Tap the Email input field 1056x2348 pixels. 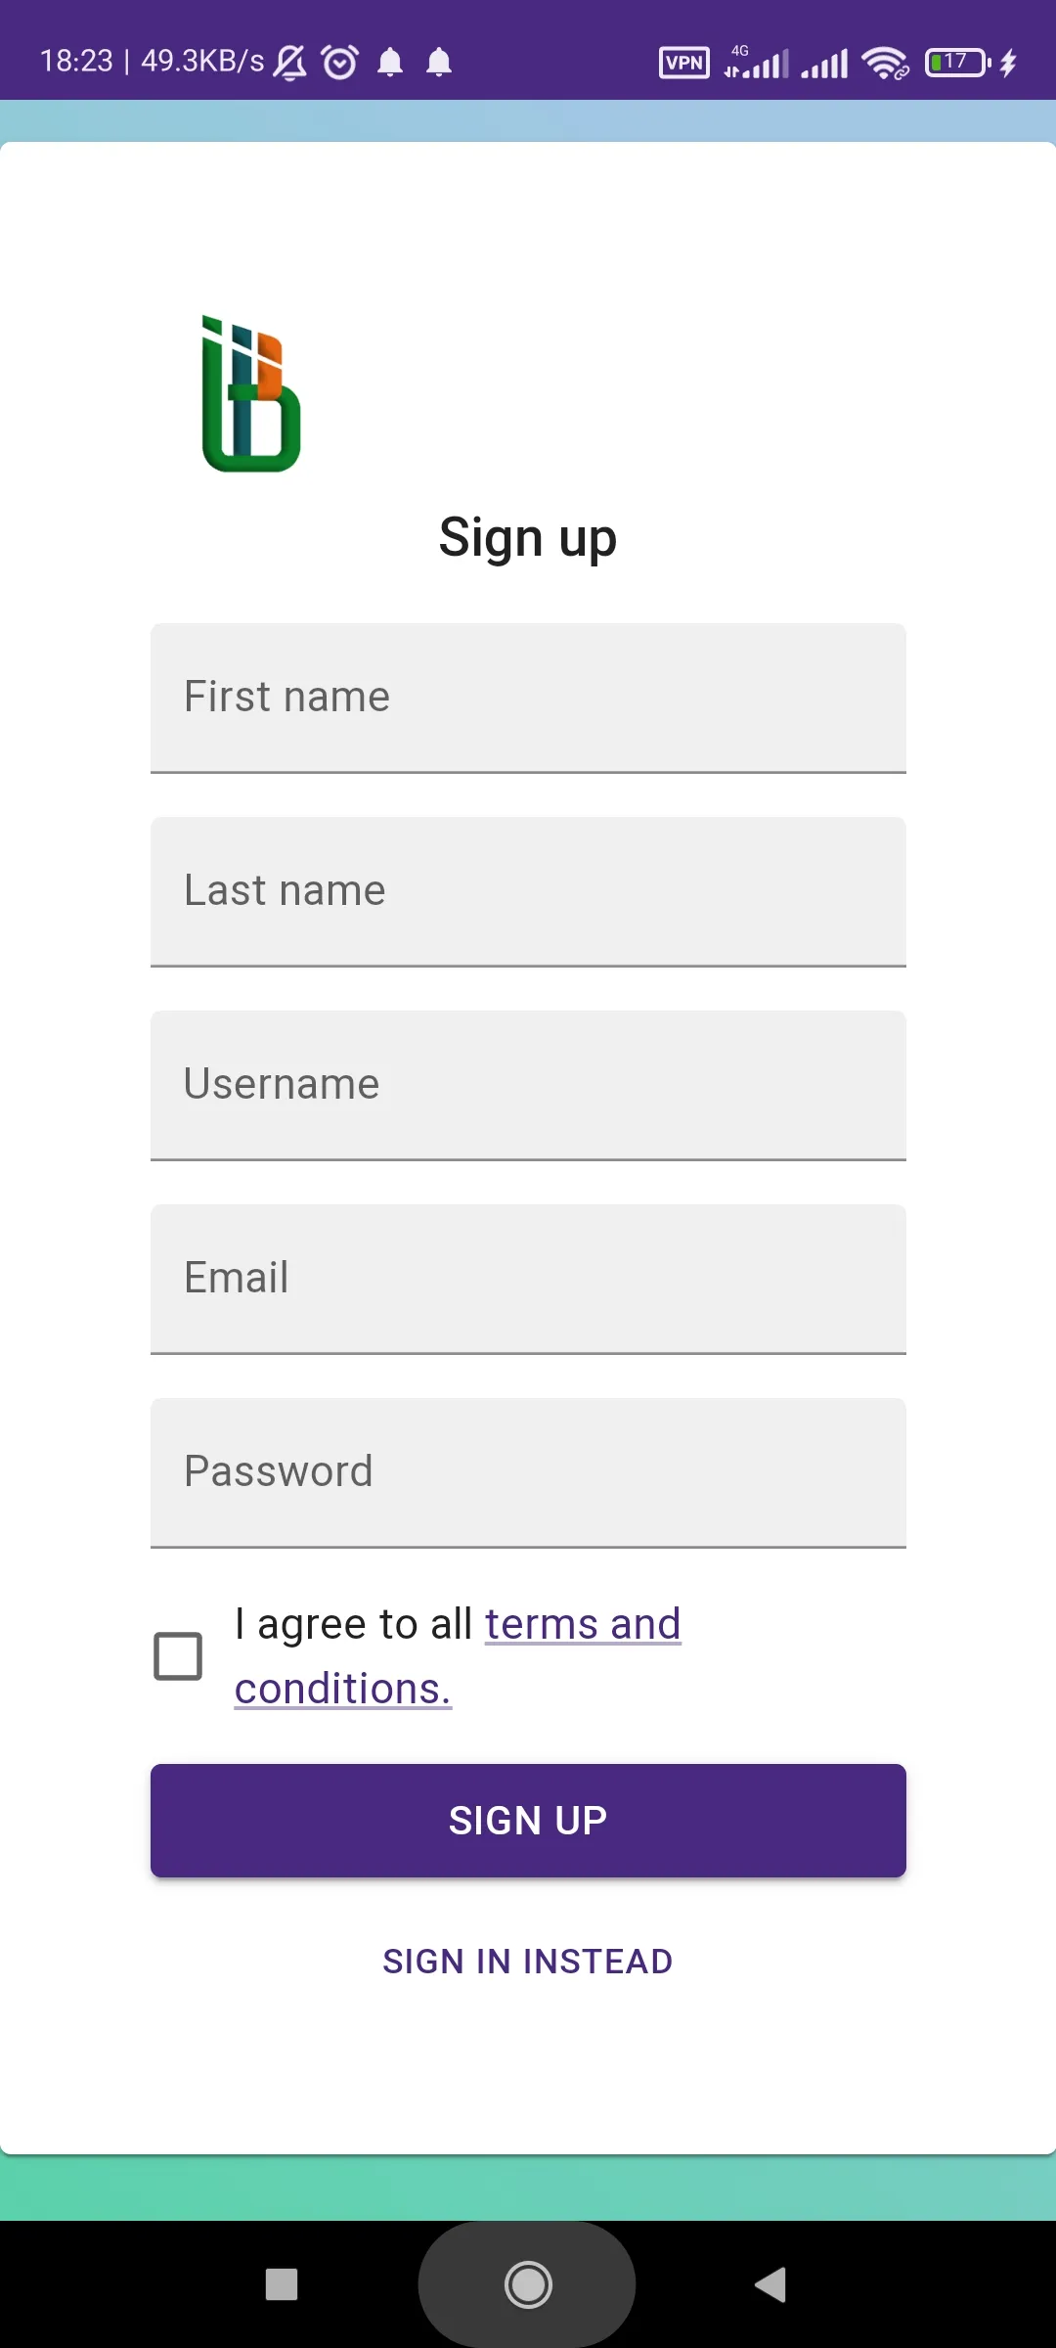click(x=528, y=1279)
